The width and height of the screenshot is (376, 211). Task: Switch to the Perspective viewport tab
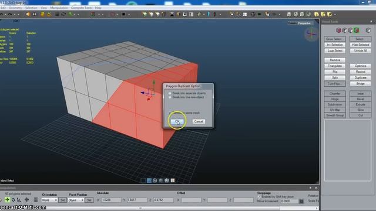(x=304, y=23)
